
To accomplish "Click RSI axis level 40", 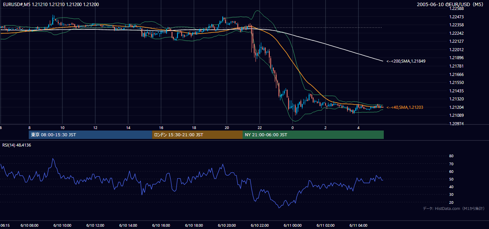I will 451,187.
